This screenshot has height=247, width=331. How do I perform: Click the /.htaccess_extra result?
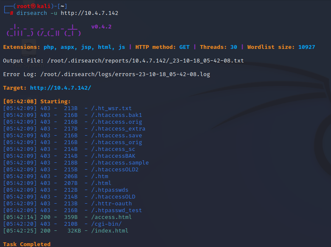point(118,129)
